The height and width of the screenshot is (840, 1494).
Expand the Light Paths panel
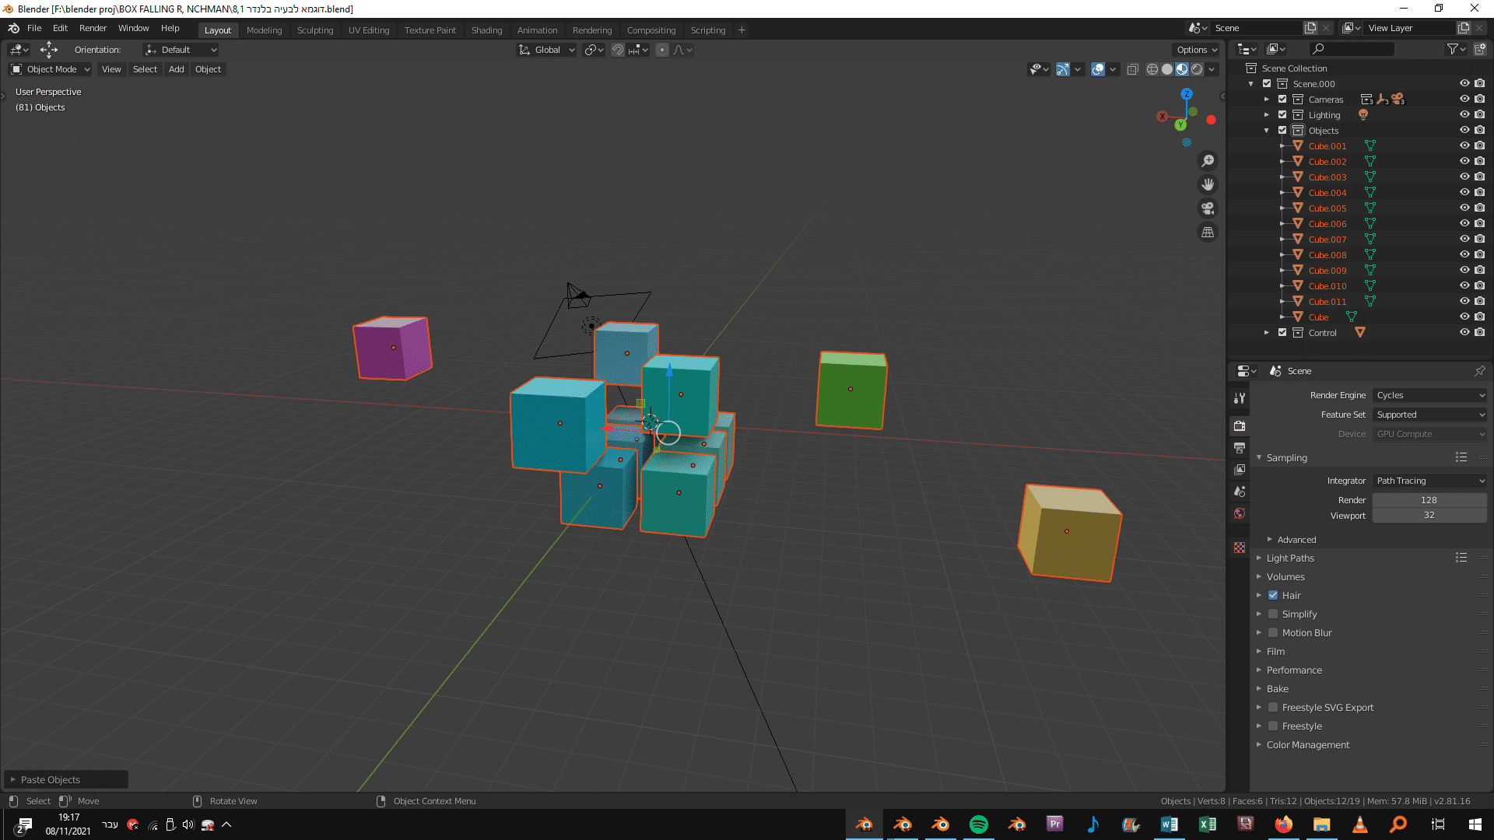[x=1290, y=558]
